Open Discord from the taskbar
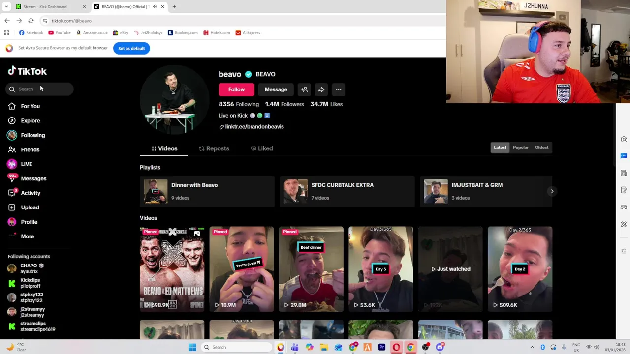The image size is (630, 354). 440,347
